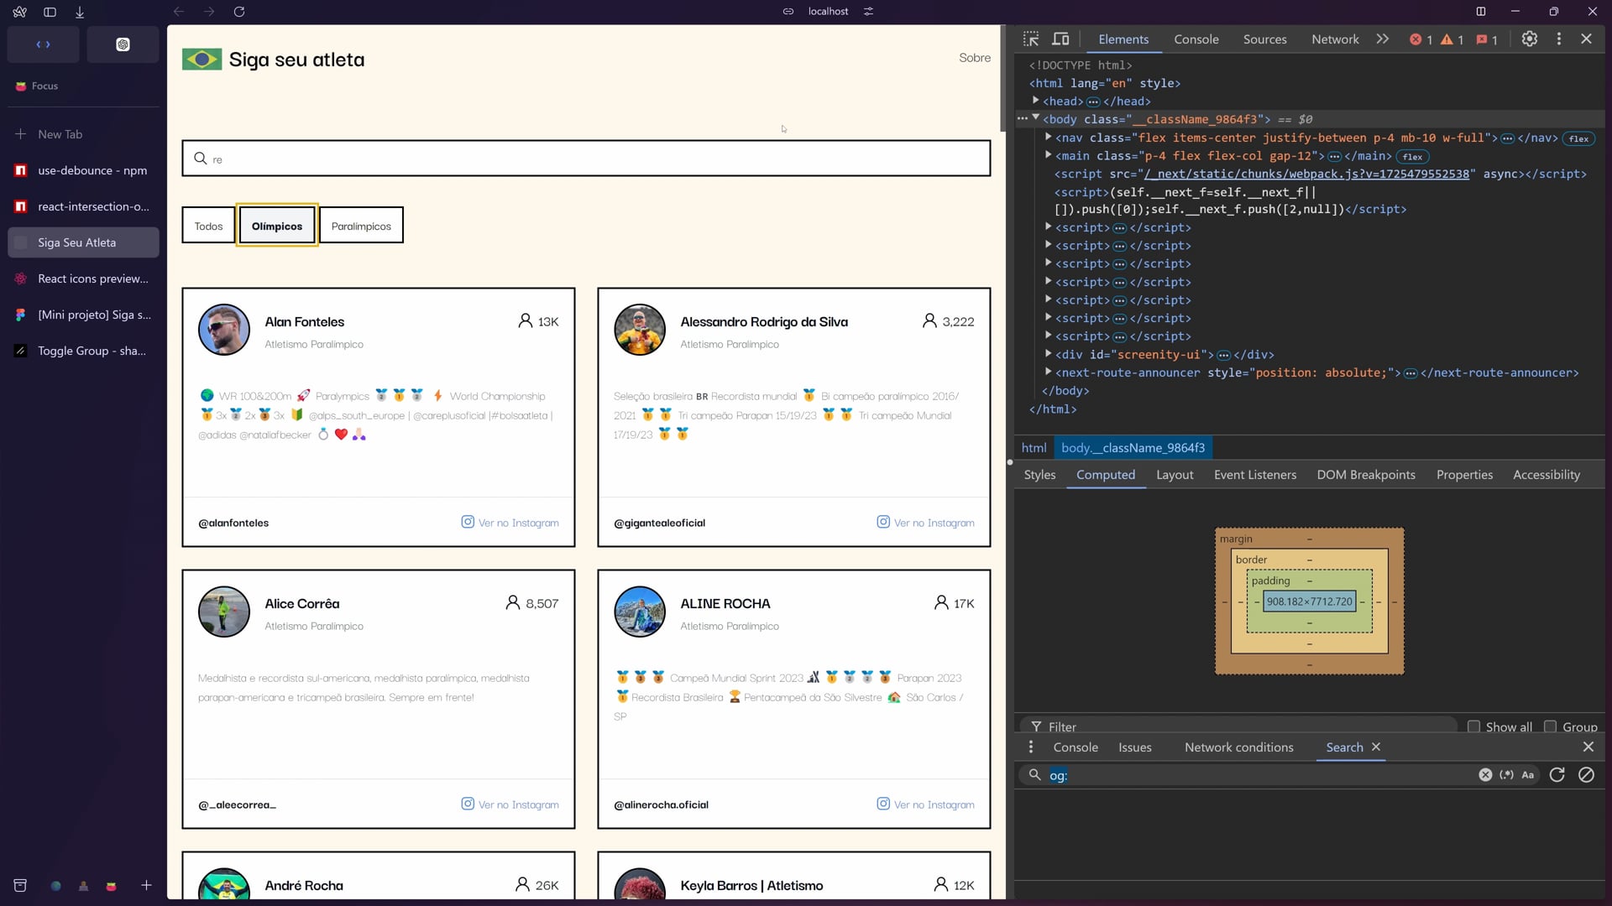This screenshot has height=906, width=1612.
Task: Switch to the red pot workspace icon
Action: point(111,886)
